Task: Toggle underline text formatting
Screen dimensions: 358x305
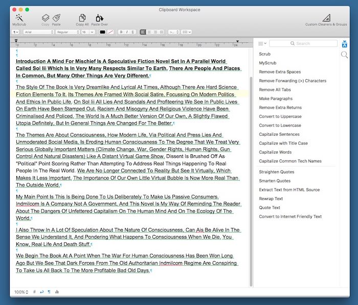Action: click(133, 32)
